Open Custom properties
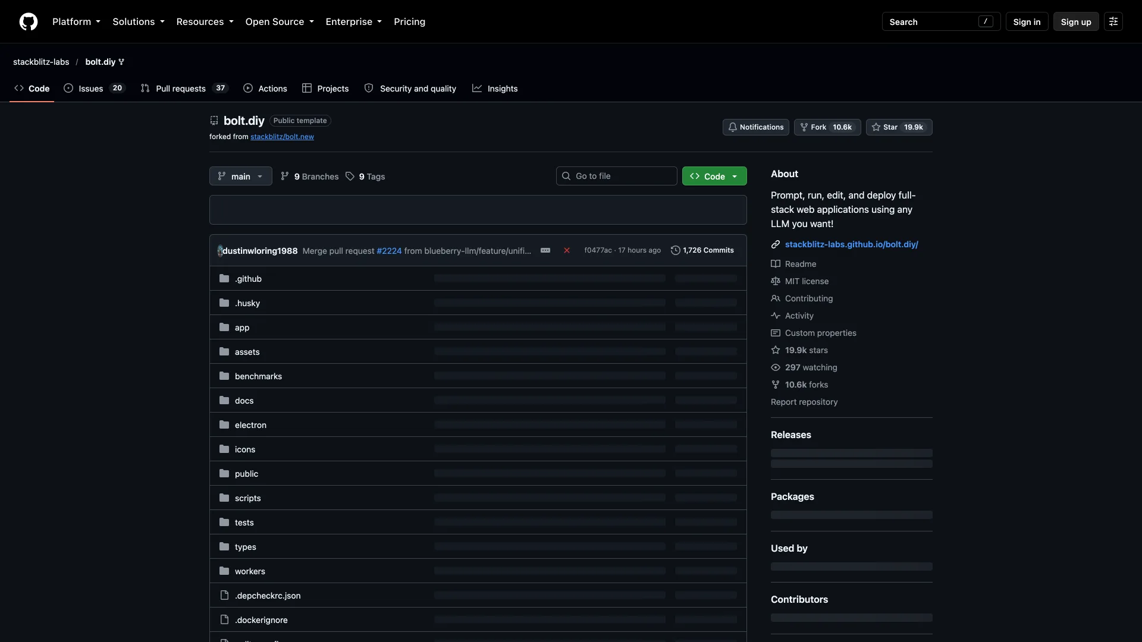Screen dimensions: 1142x642 pos(814,333)
